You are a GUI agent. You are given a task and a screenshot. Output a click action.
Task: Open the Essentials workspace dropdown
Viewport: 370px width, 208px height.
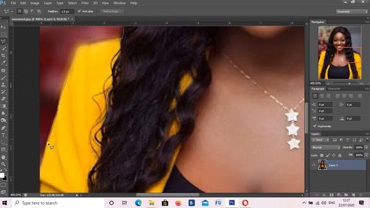351,12
